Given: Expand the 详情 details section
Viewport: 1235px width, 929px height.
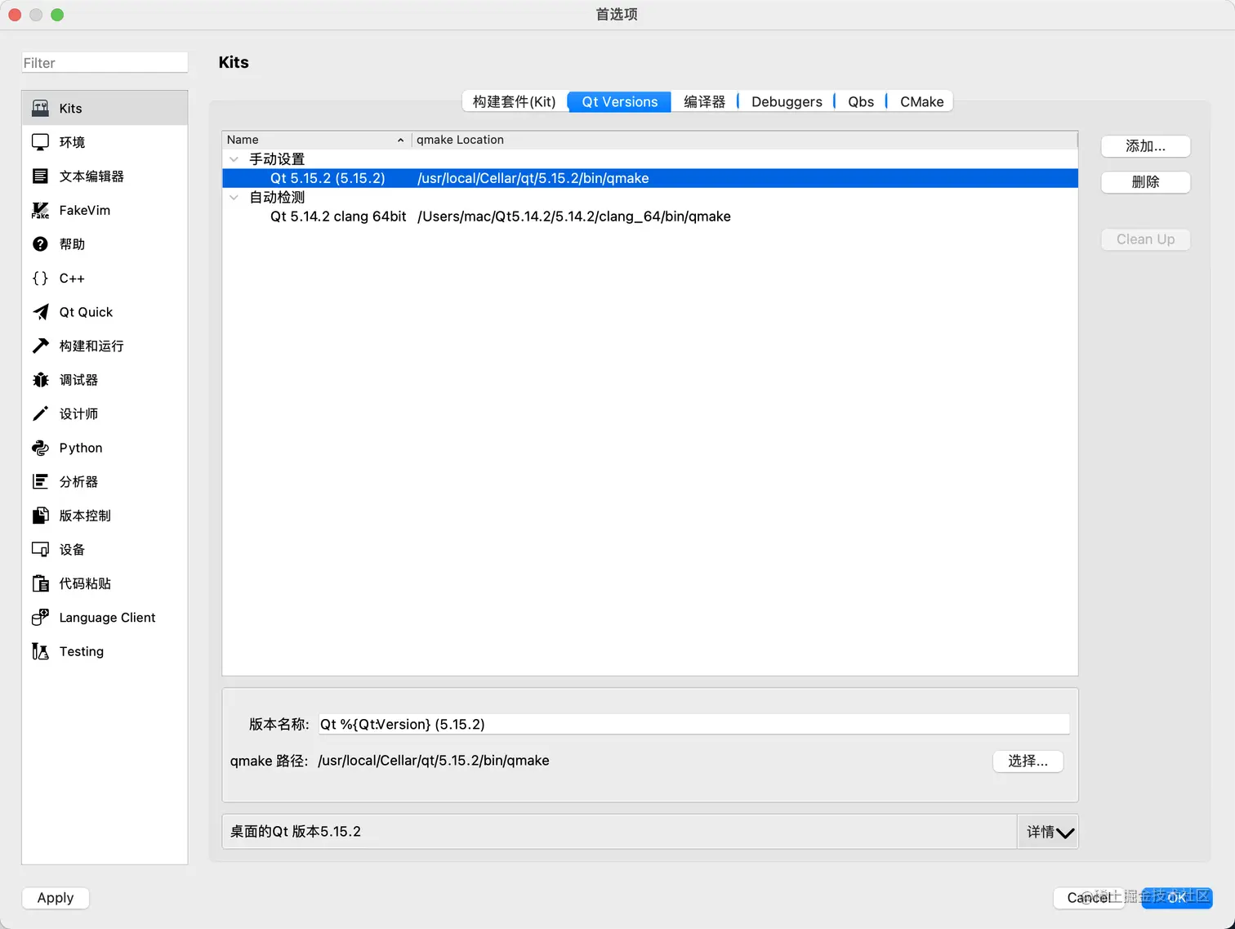Looking at the screenshot, I should click(x=1049, y=832).
